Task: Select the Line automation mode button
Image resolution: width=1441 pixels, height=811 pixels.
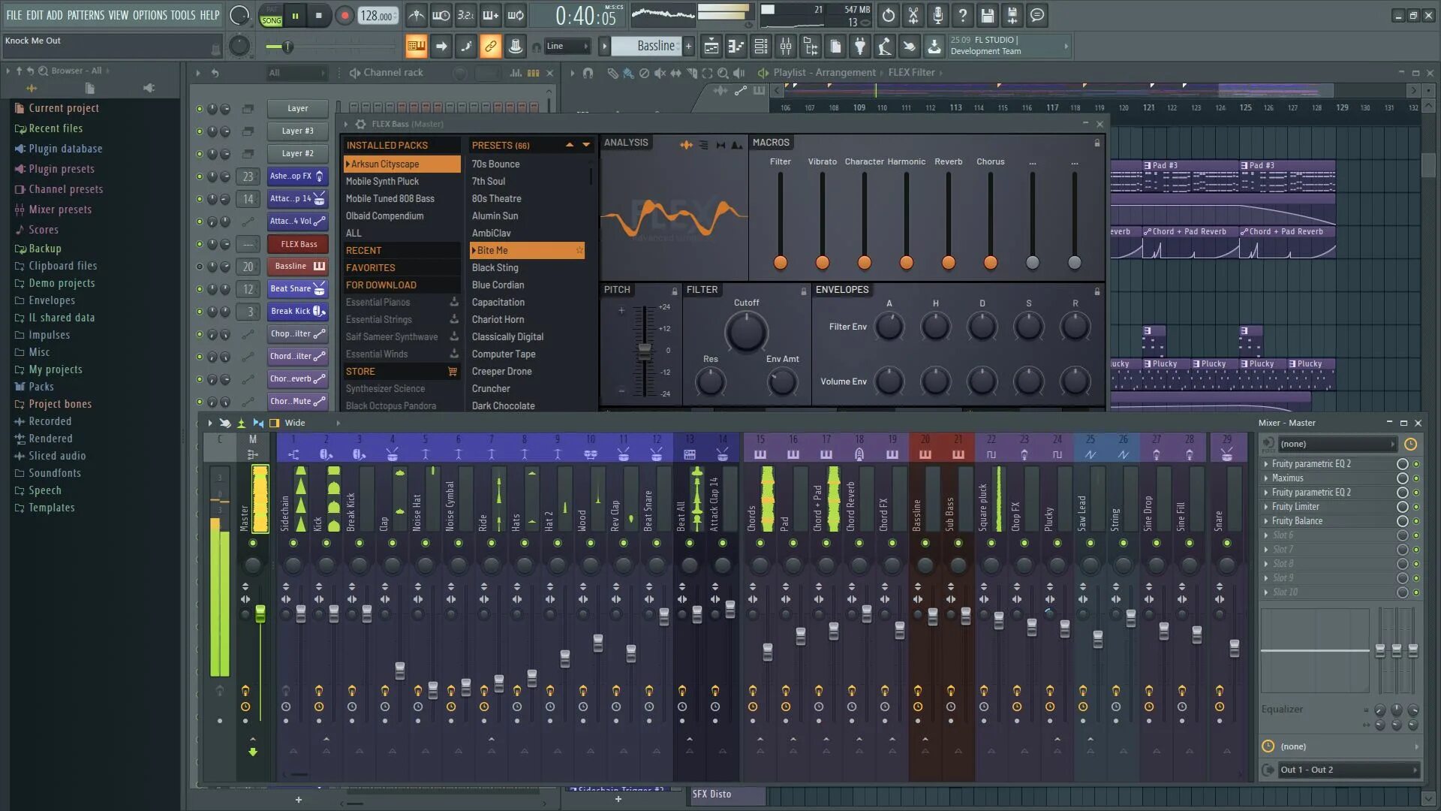Action: [x=565, y=46]
